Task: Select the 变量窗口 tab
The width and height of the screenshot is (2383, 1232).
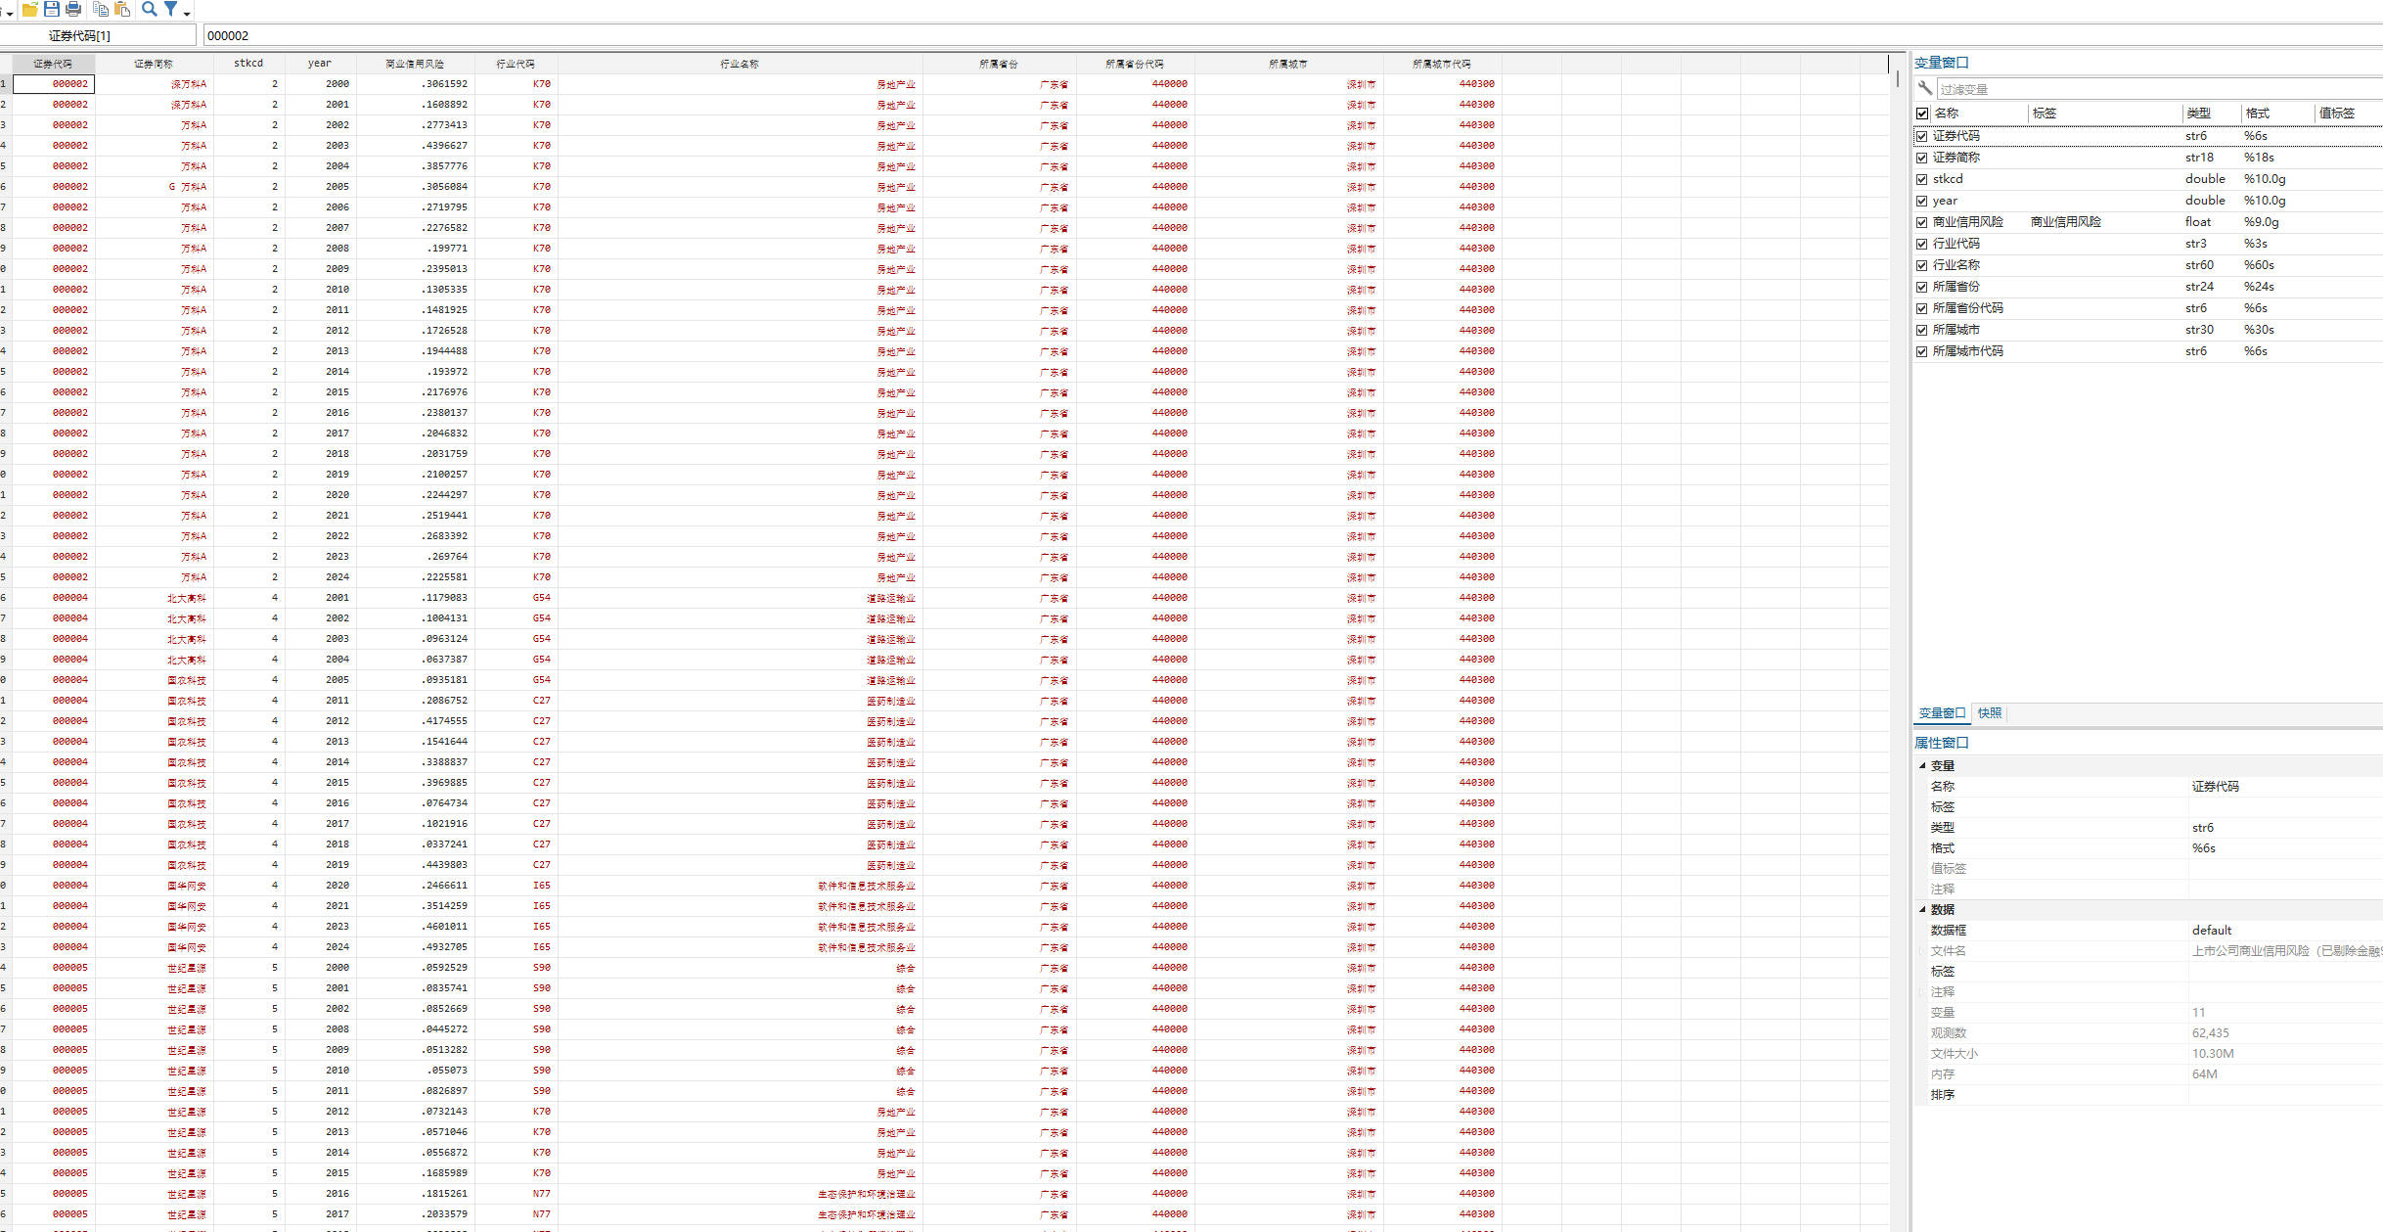Action: tap(1941, 713)
